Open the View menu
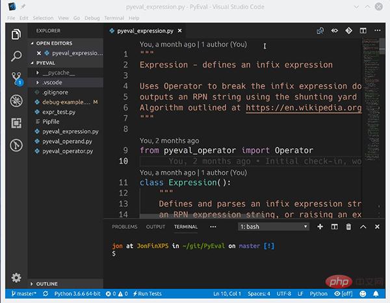The width and height of the screenshot is (390, 303). point(64,18)
